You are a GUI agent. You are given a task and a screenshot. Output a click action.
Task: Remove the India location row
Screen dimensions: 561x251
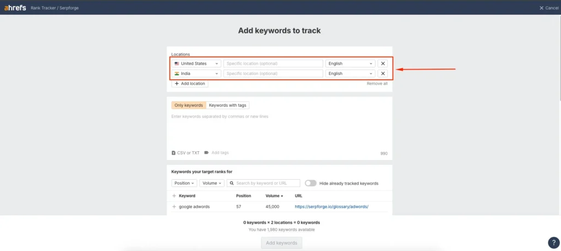click(x=383, y=73)
